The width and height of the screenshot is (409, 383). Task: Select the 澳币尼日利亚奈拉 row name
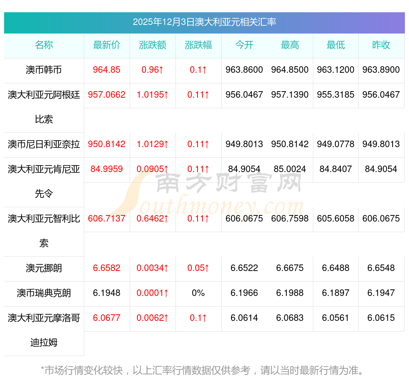[x=44, y=144]
